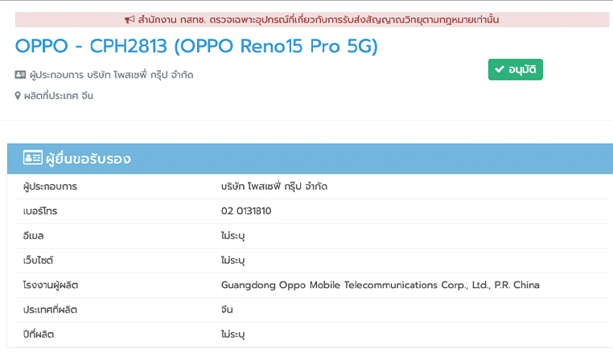This screenshot has width=613, height=362.
Task: Click the เว็บไซต์ row label
Action: pyautogui.click(x=38, y=261)
